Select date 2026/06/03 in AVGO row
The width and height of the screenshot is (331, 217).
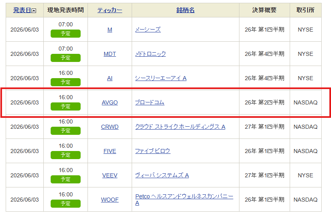pyautogui.click(x=25, y=102)
